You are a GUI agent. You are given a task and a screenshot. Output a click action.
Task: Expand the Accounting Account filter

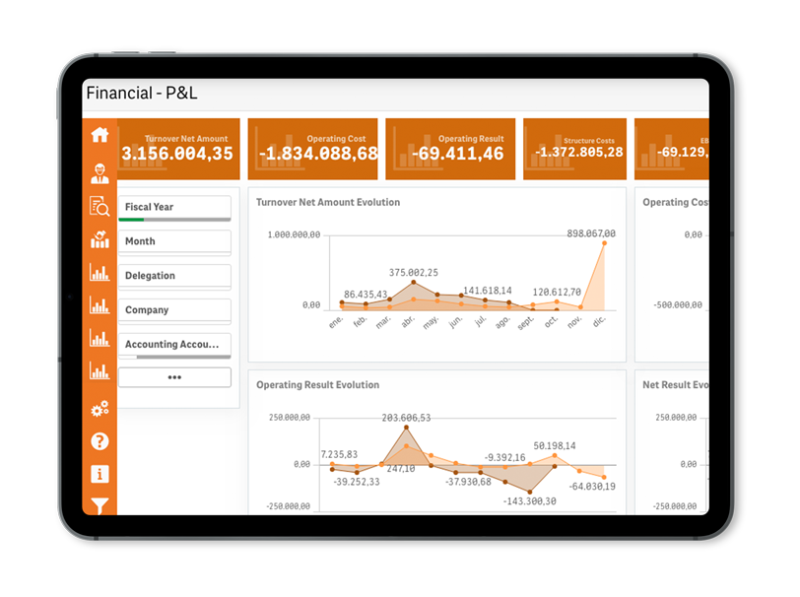pyautogui.click(x=174, y=344)
